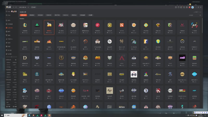
Task: Open the 逆战 category tile
Action: pos(37,60)
